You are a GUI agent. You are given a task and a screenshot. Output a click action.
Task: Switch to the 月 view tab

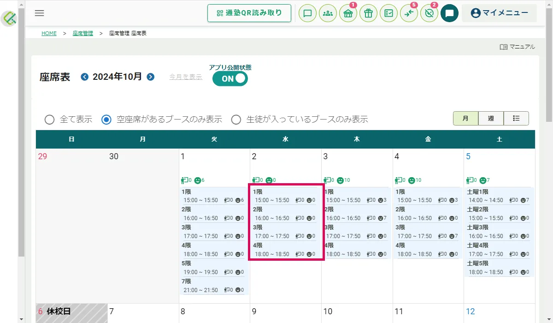[465, 119]
